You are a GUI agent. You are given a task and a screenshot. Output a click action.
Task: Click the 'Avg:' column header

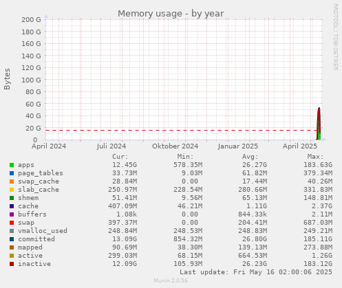pos(250,157)
